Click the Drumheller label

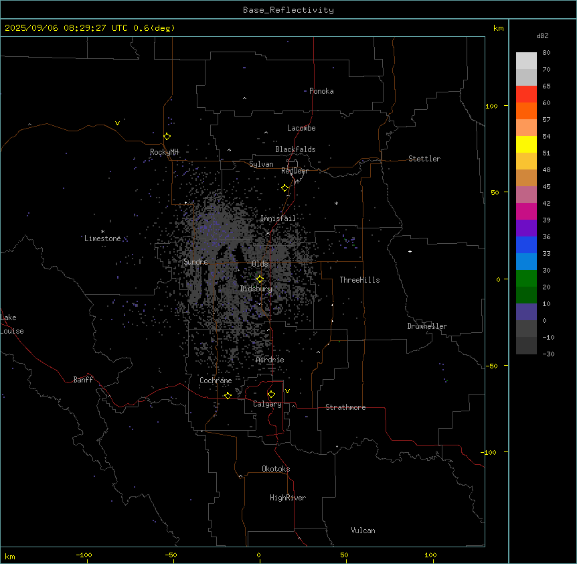427,326
